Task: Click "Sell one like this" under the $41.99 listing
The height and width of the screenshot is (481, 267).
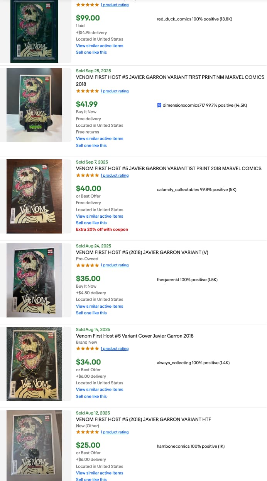Action: tap(91, 145)
